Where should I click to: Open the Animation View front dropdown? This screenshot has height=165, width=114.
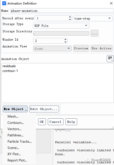click(53, 48)
